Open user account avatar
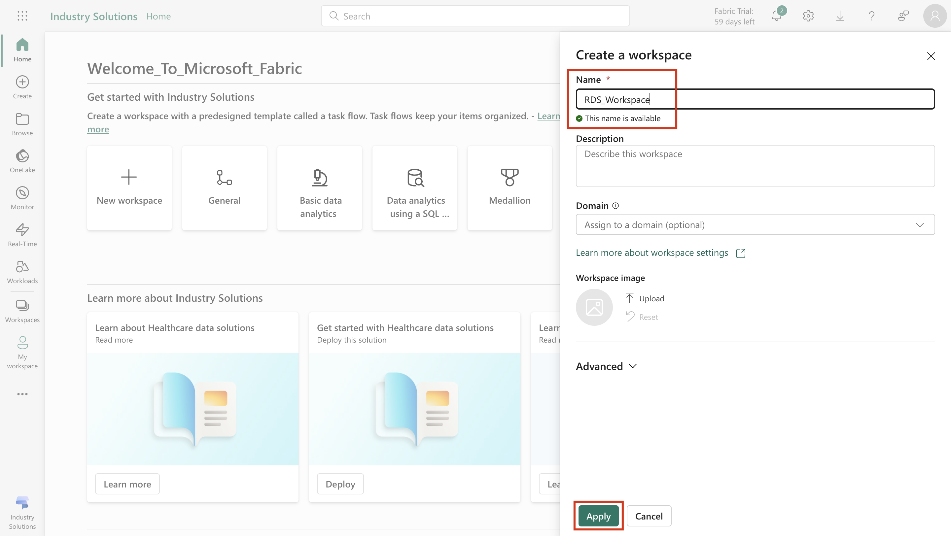 coord(935,16)
